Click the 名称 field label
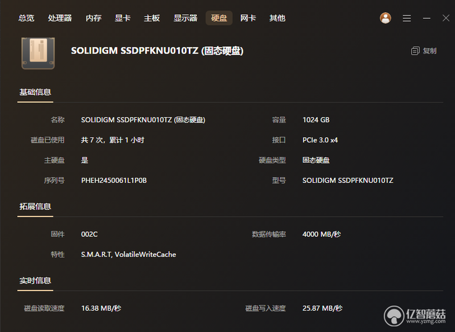Screen dimensions: 455x332 pyautogui.click(x=57, y=120)
